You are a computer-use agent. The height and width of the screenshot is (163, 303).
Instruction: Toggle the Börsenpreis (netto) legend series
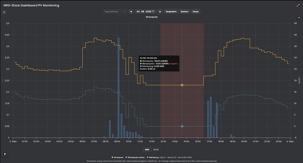[135, 157]
